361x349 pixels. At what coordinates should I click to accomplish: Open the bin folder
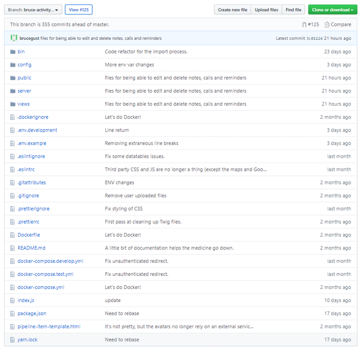(21, 52)
